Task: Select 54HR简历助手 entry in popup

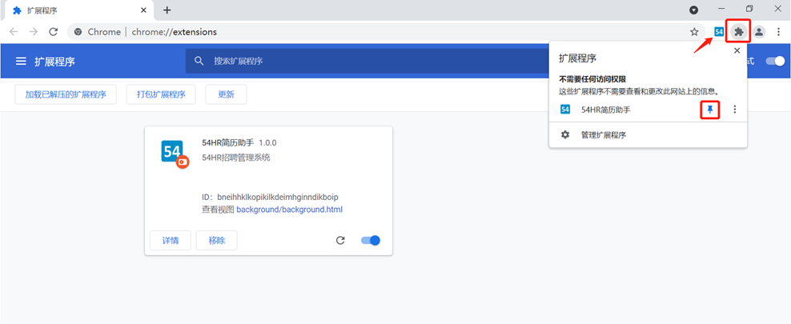Action: coord(605,110)
